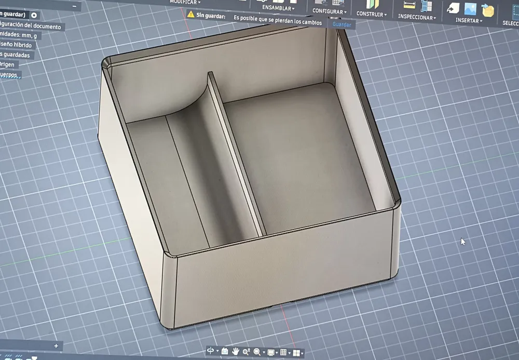The height and width of the screenshot is (360, 519).
Task: Select the Zoom plus/minus tool
Action: 246,352
